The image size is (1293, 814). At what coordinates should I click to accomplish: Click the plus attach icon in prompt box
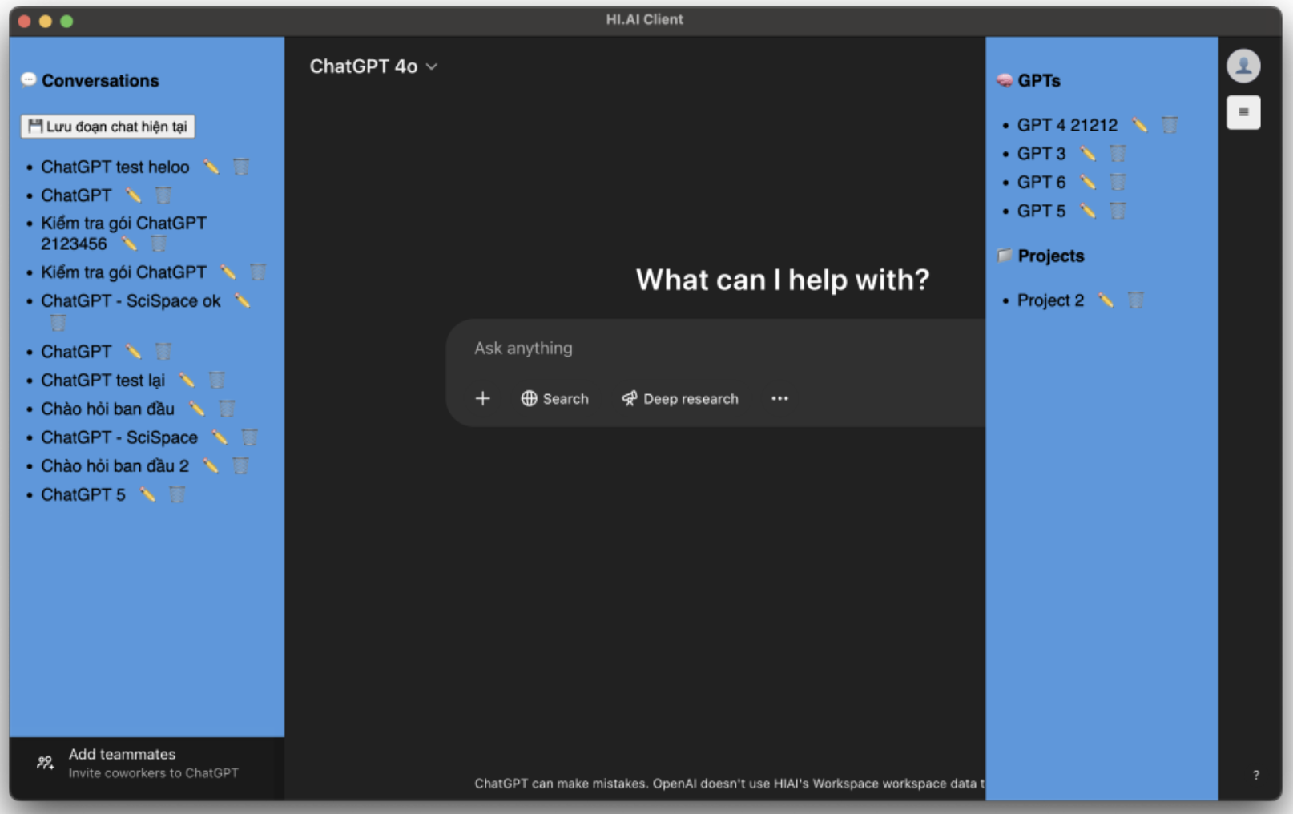pyautogui.click(x=482, y=398)
